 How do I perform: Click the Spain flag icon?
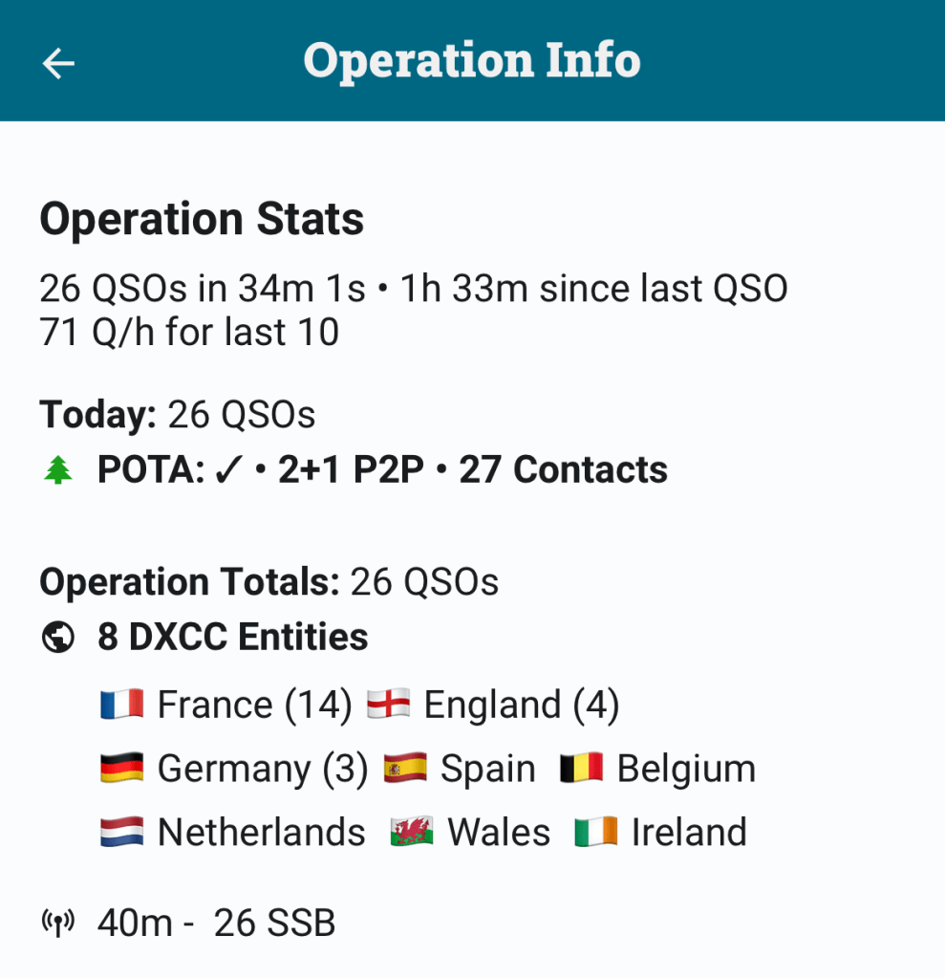[405, 769]
